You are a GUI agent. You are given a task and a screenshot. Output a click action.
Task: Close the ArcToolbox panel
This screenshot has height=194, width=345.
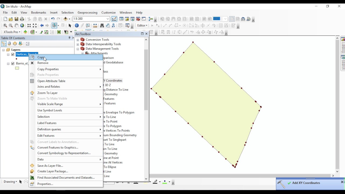pyautogui.click(x=146, y=34)
